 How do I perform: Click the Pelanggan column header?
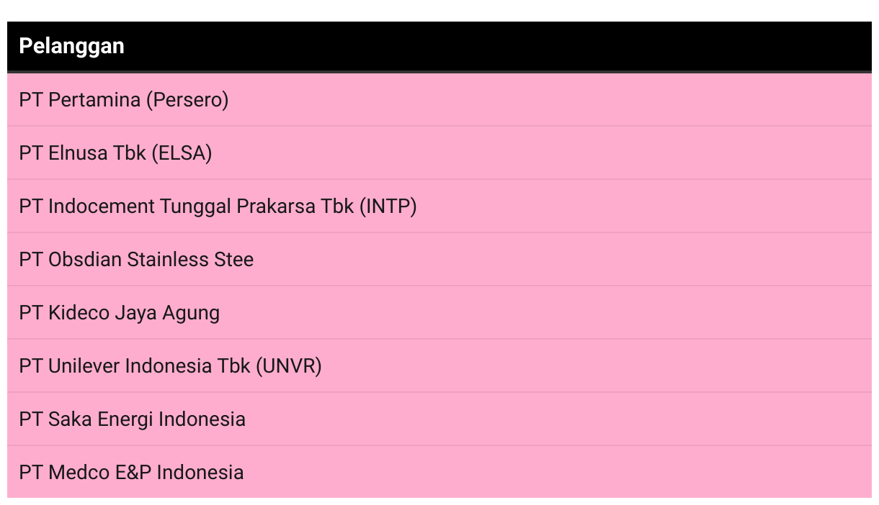pyautogui.click(x=439, y=47)
